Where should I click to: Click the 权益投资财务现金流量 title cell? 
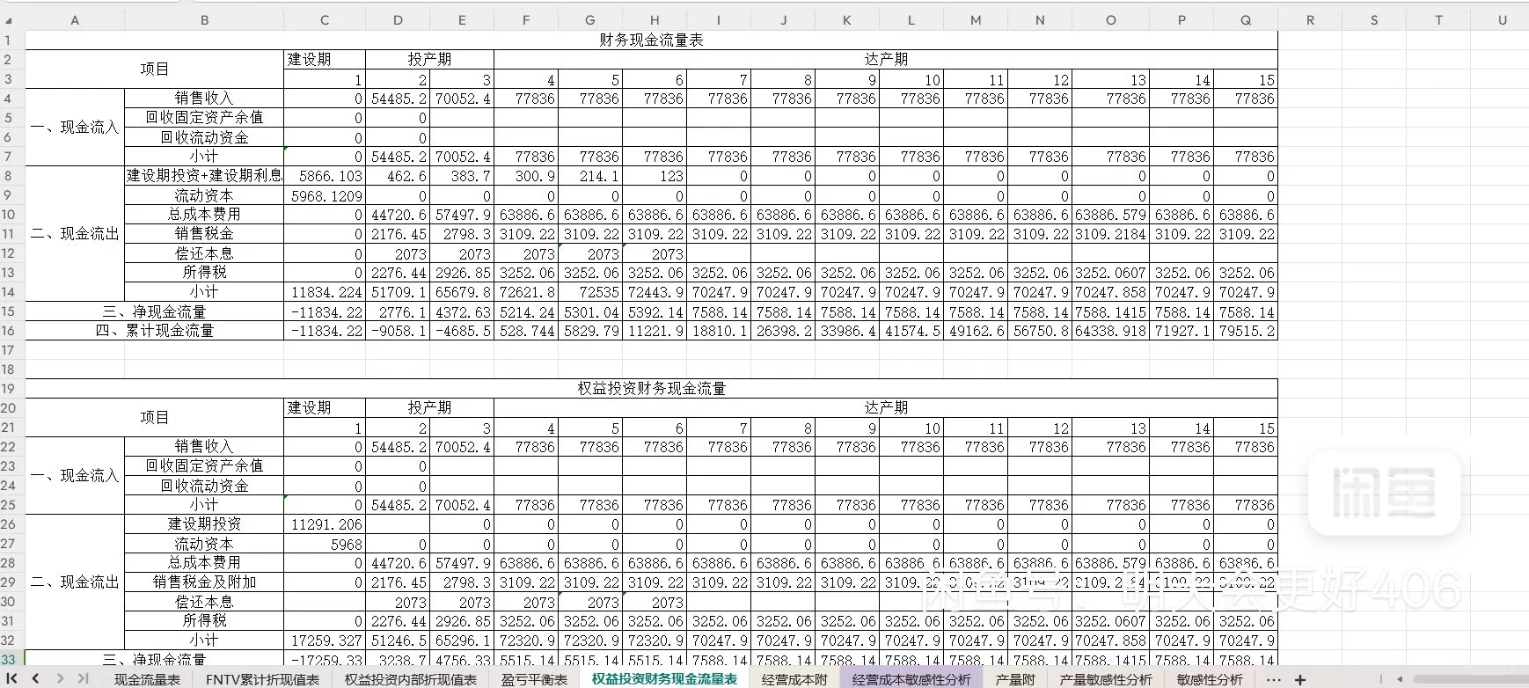(x=651, y=388)
